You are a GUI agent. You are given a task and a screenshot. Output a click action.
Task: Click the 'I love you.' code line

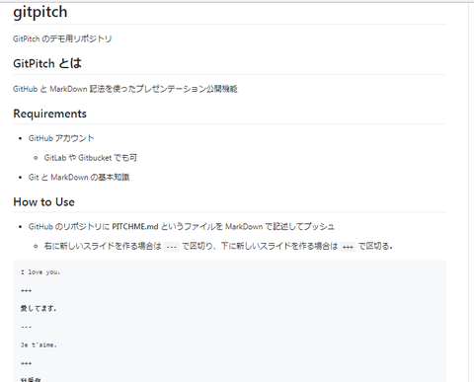pyautogui.click(x=40, y=272)
